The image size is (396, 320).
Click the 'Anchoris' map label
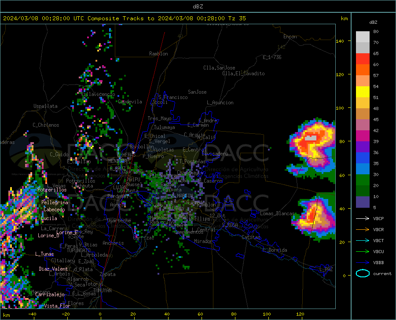(113, 243)
